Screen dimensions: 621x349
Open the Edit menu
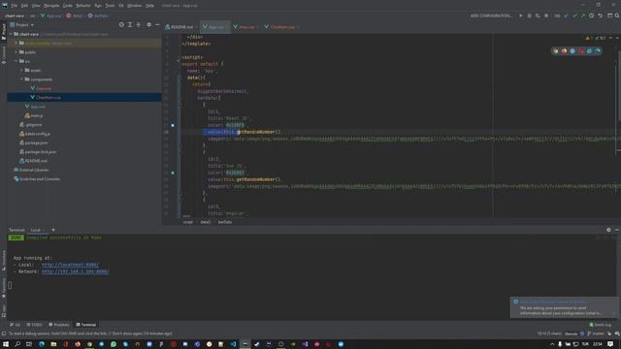click(x=24, y=6)
